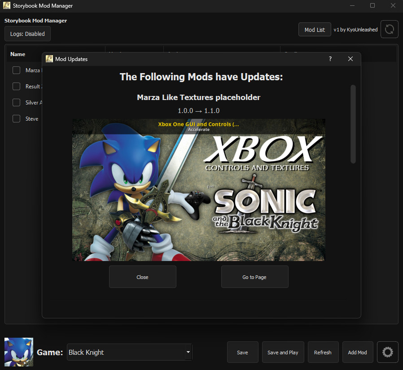Viewport: 403px width, 370px height.
Task: Click 'The Following Mods have Updates:' heading
Action: pyautogui.click(x=201, y=77)
